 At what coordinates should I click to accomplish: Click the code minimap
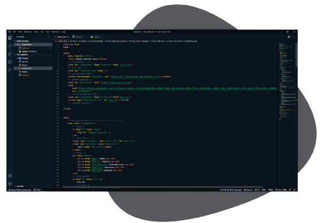click(287, 81)
